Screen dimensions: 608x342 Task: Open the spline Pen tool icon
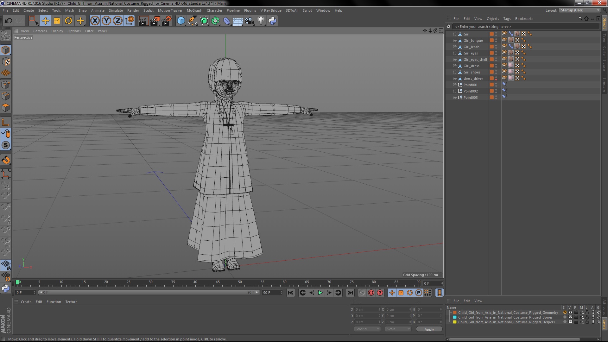192,21
